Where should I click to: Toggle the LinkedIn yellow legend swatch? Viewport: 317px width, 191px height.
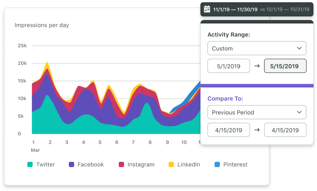[x=171, y=165]
